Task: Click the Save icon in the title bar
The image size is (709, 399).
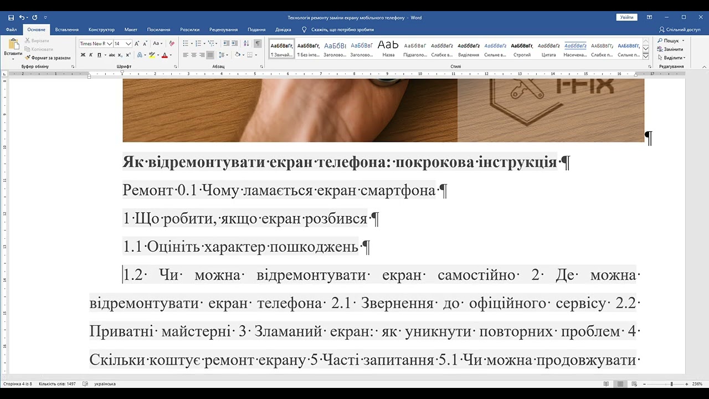Action: 11,18
